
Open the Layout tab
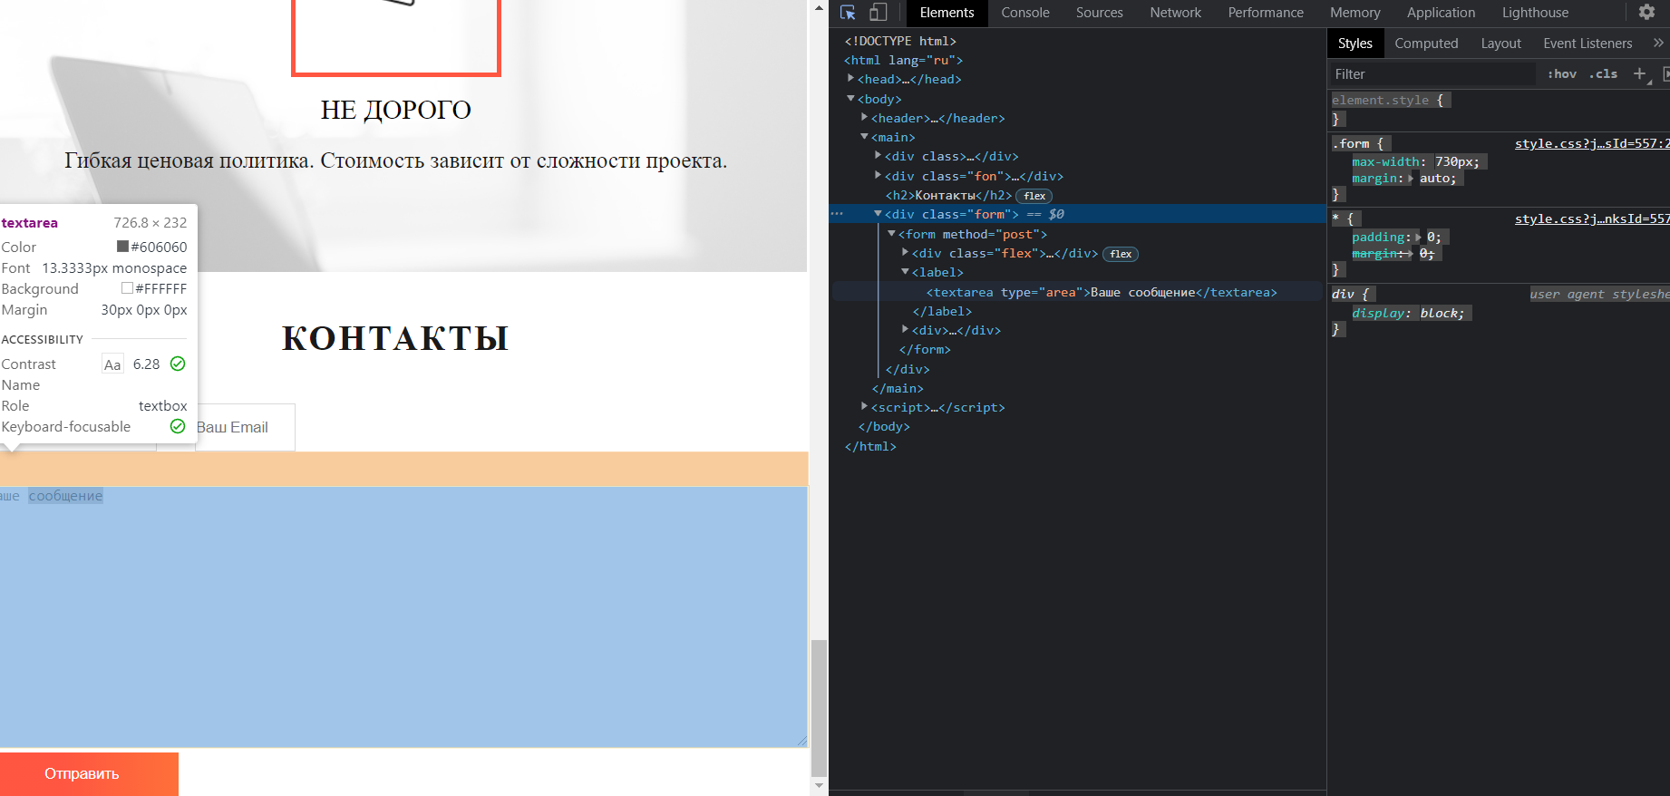1500,44
